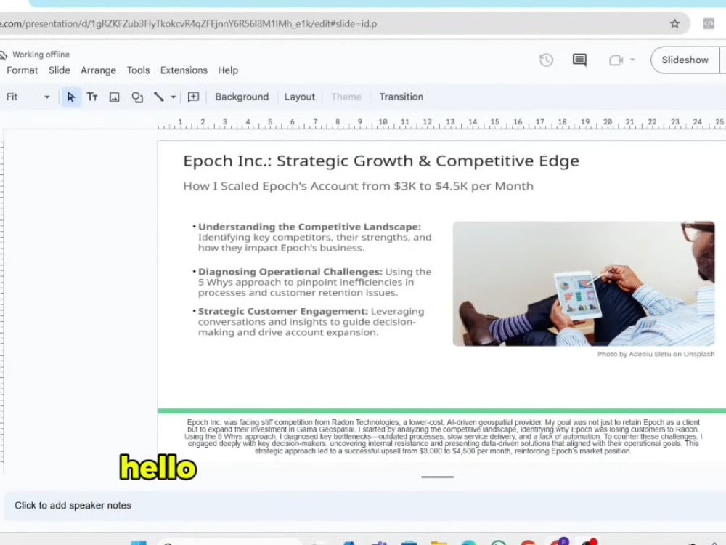Choose the Select arrow cursor tool

pyautogui.click(x=71, y=97)
